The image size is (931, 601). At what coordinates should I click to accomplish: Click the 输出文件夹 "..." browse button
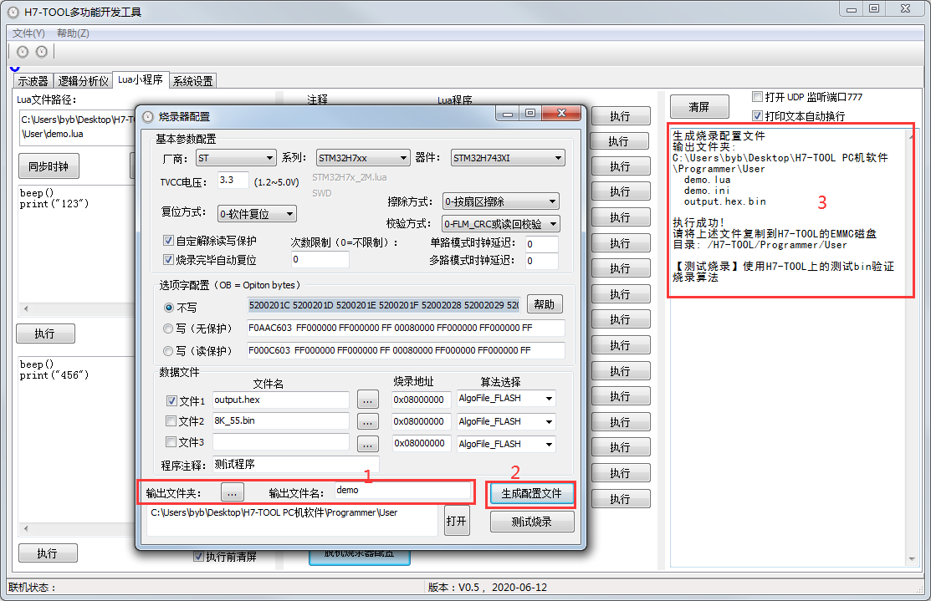coord(233,491)
